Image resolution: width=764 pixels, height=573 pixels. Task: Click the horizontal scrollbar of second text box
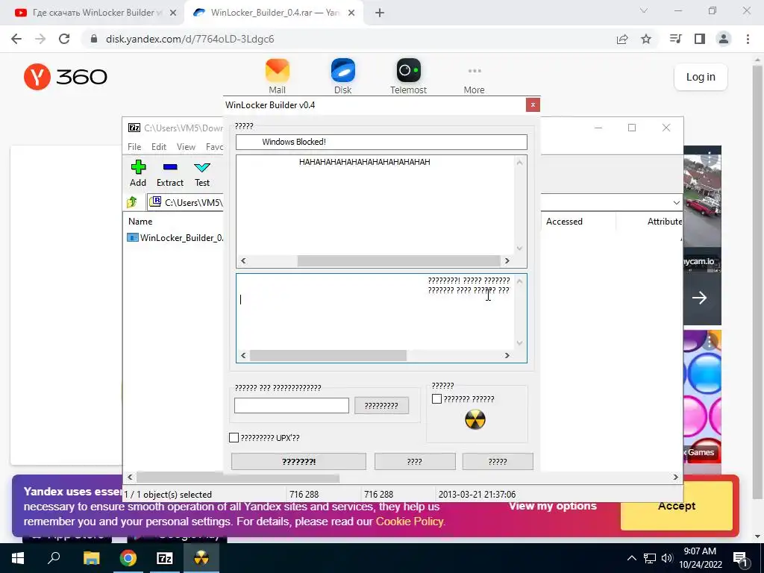click(328, 356)
